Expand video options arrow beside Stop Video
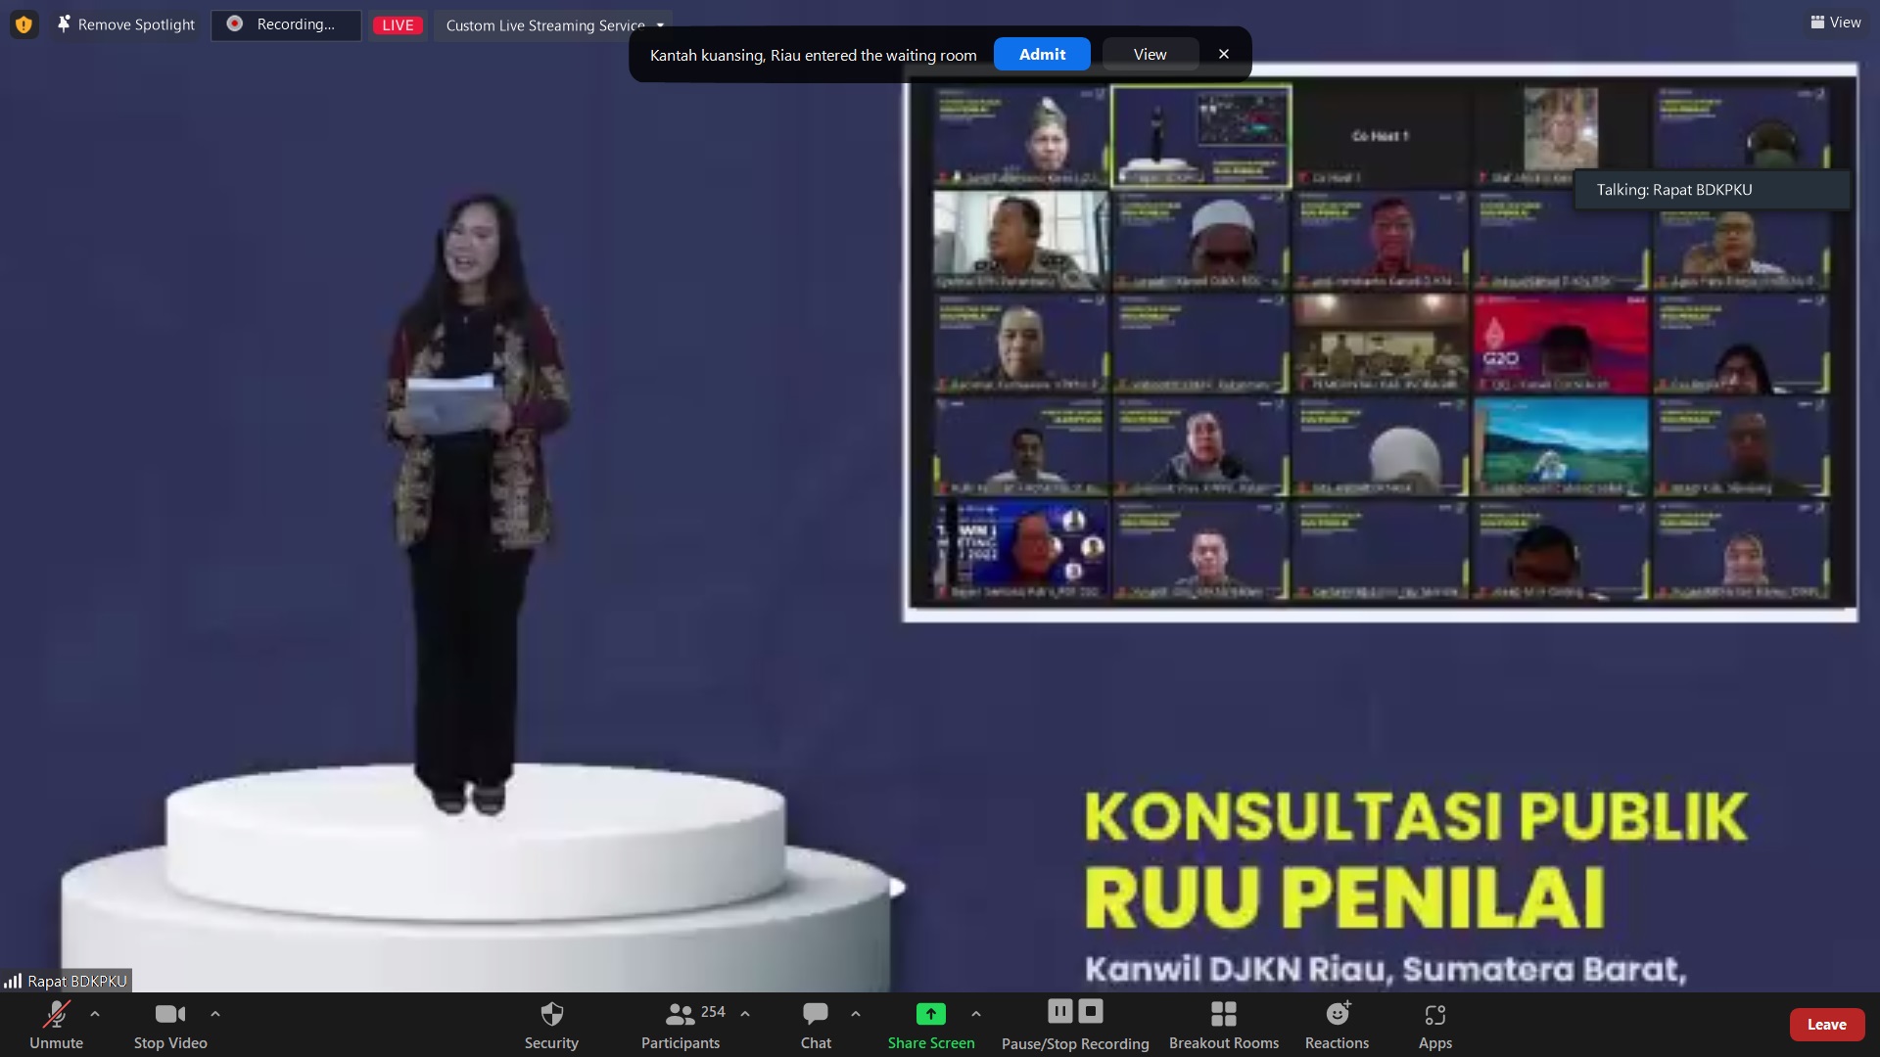Image resolution: width=1880 pixels, height=1057 pixels. (x=215, y=1014)
